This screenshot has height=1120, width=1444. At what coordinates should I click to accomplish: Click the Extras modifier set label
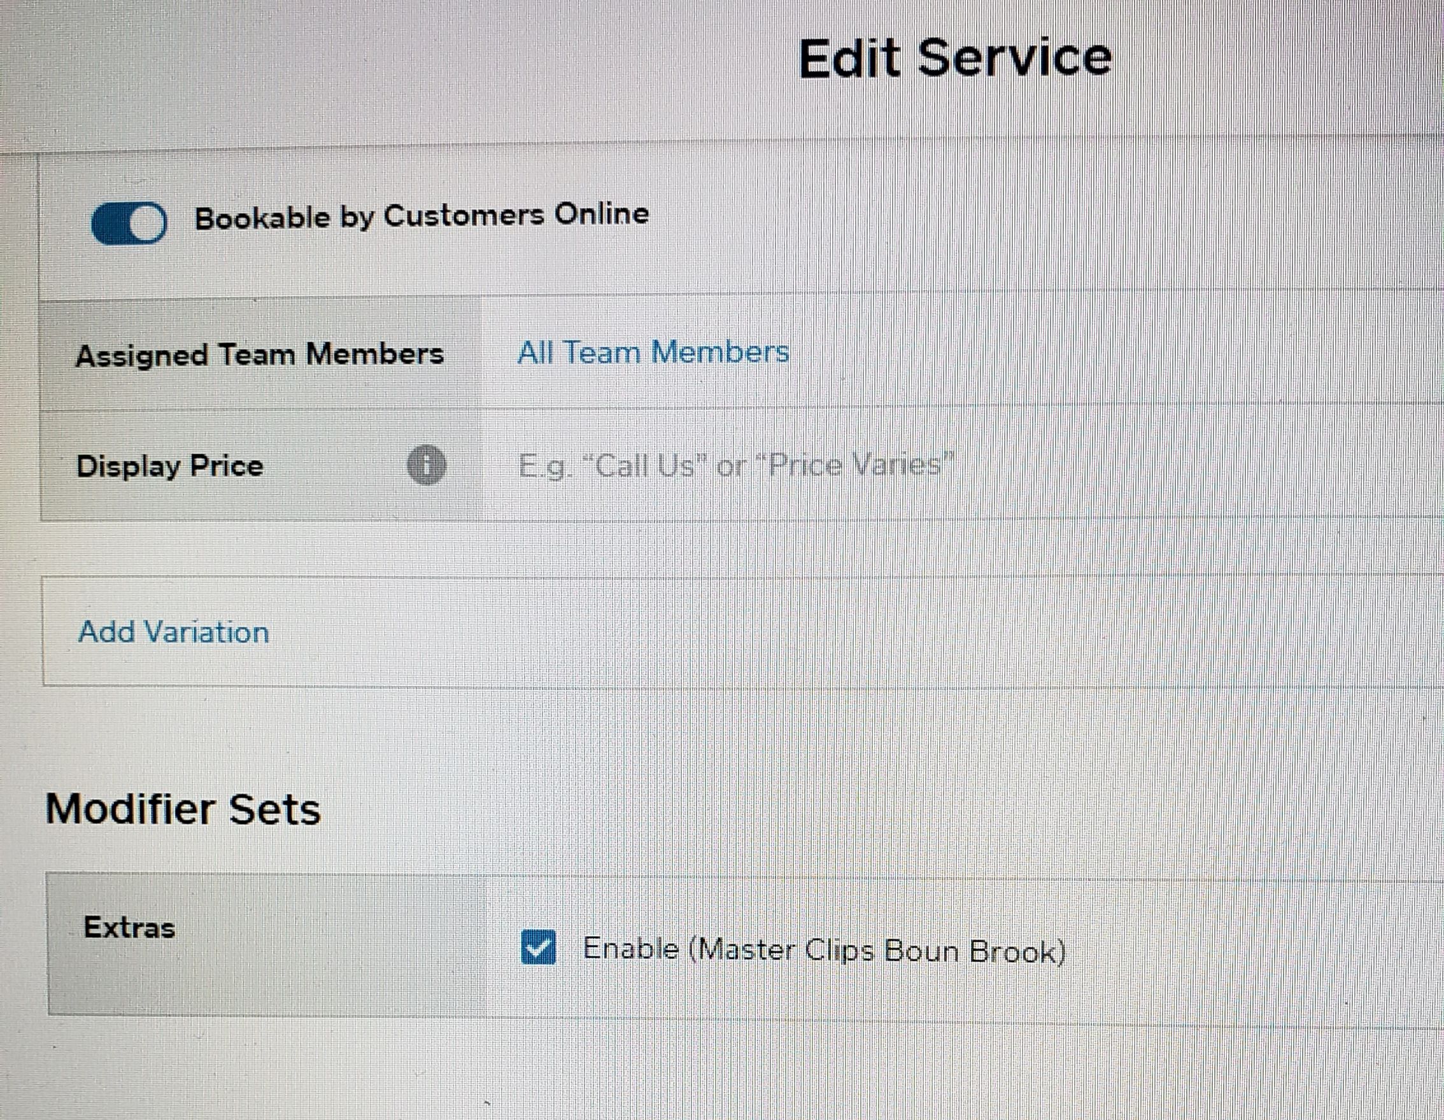coord(130,928)
